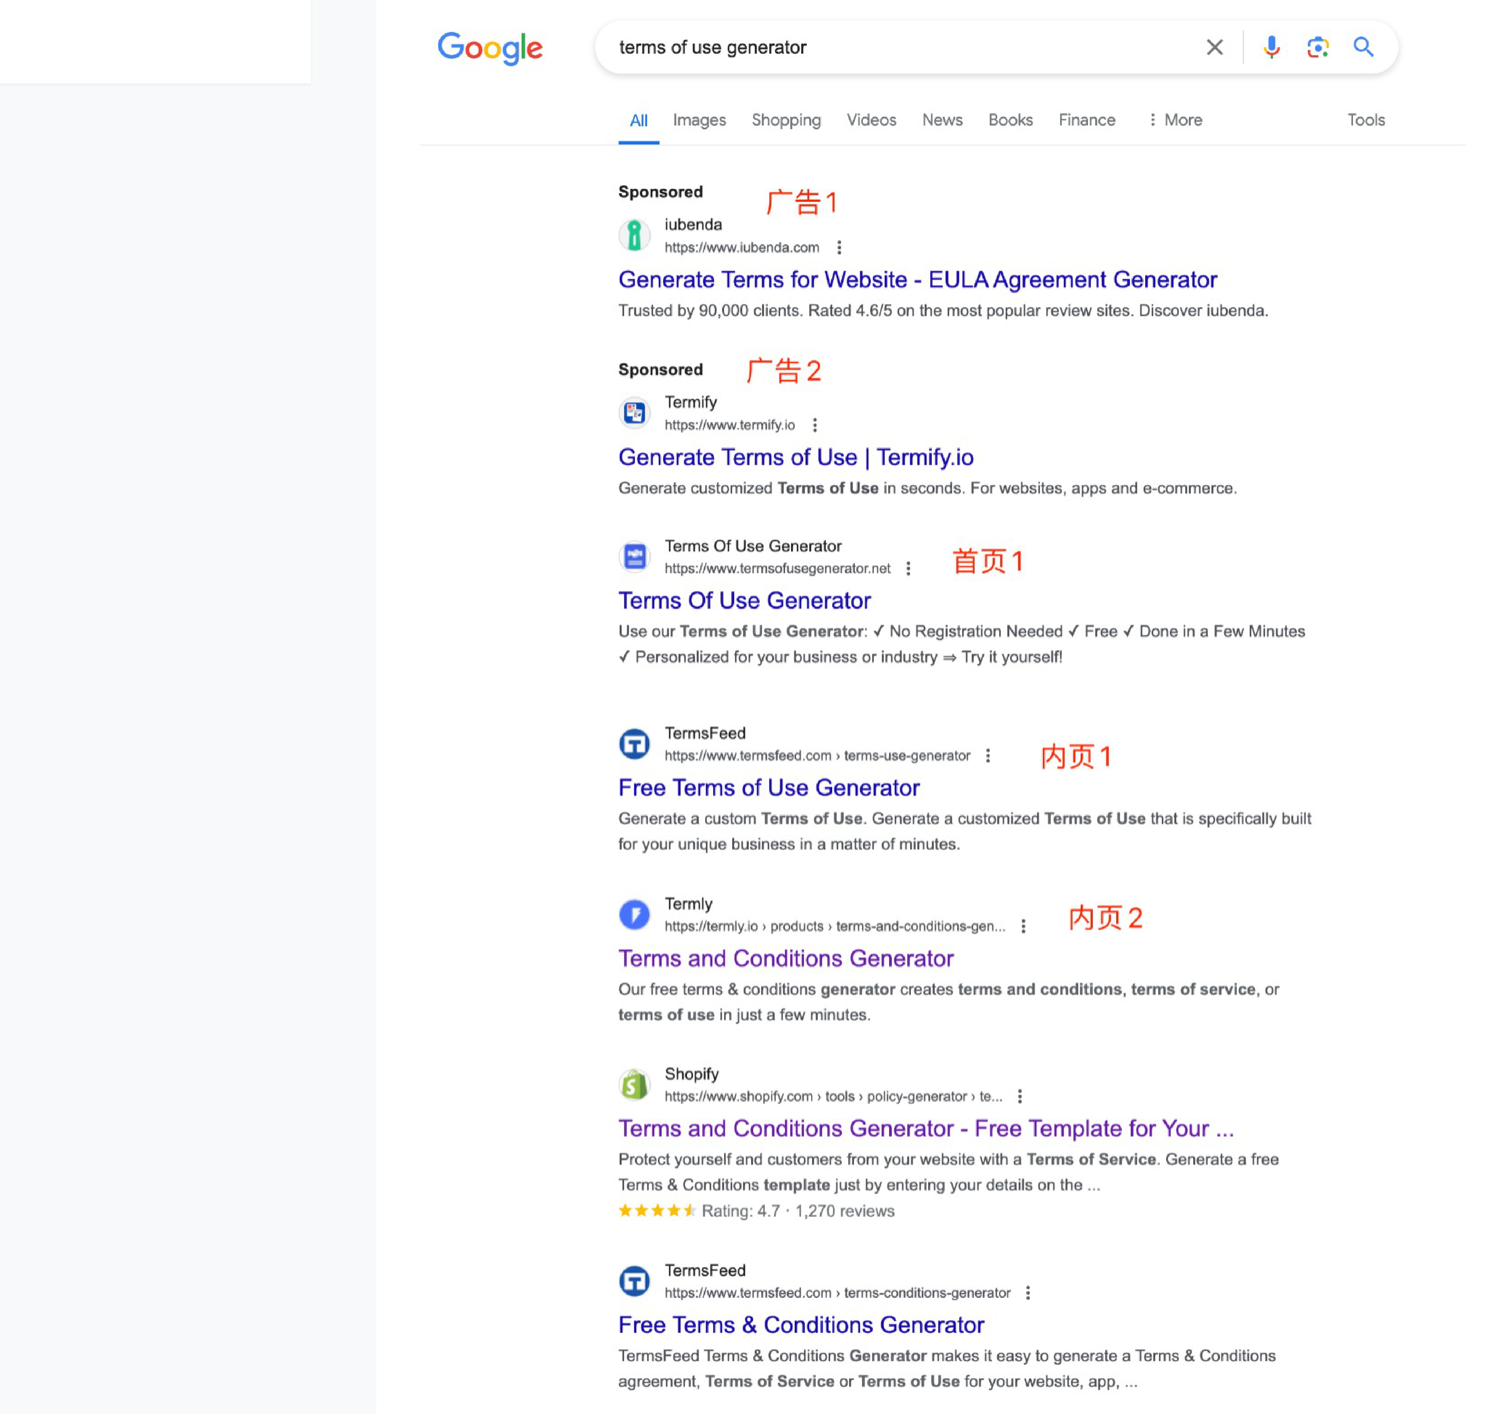Screen dimensions: 1497x1414
Task: Start voice search with microphone icon
Action: click(x=1271, y=48)
